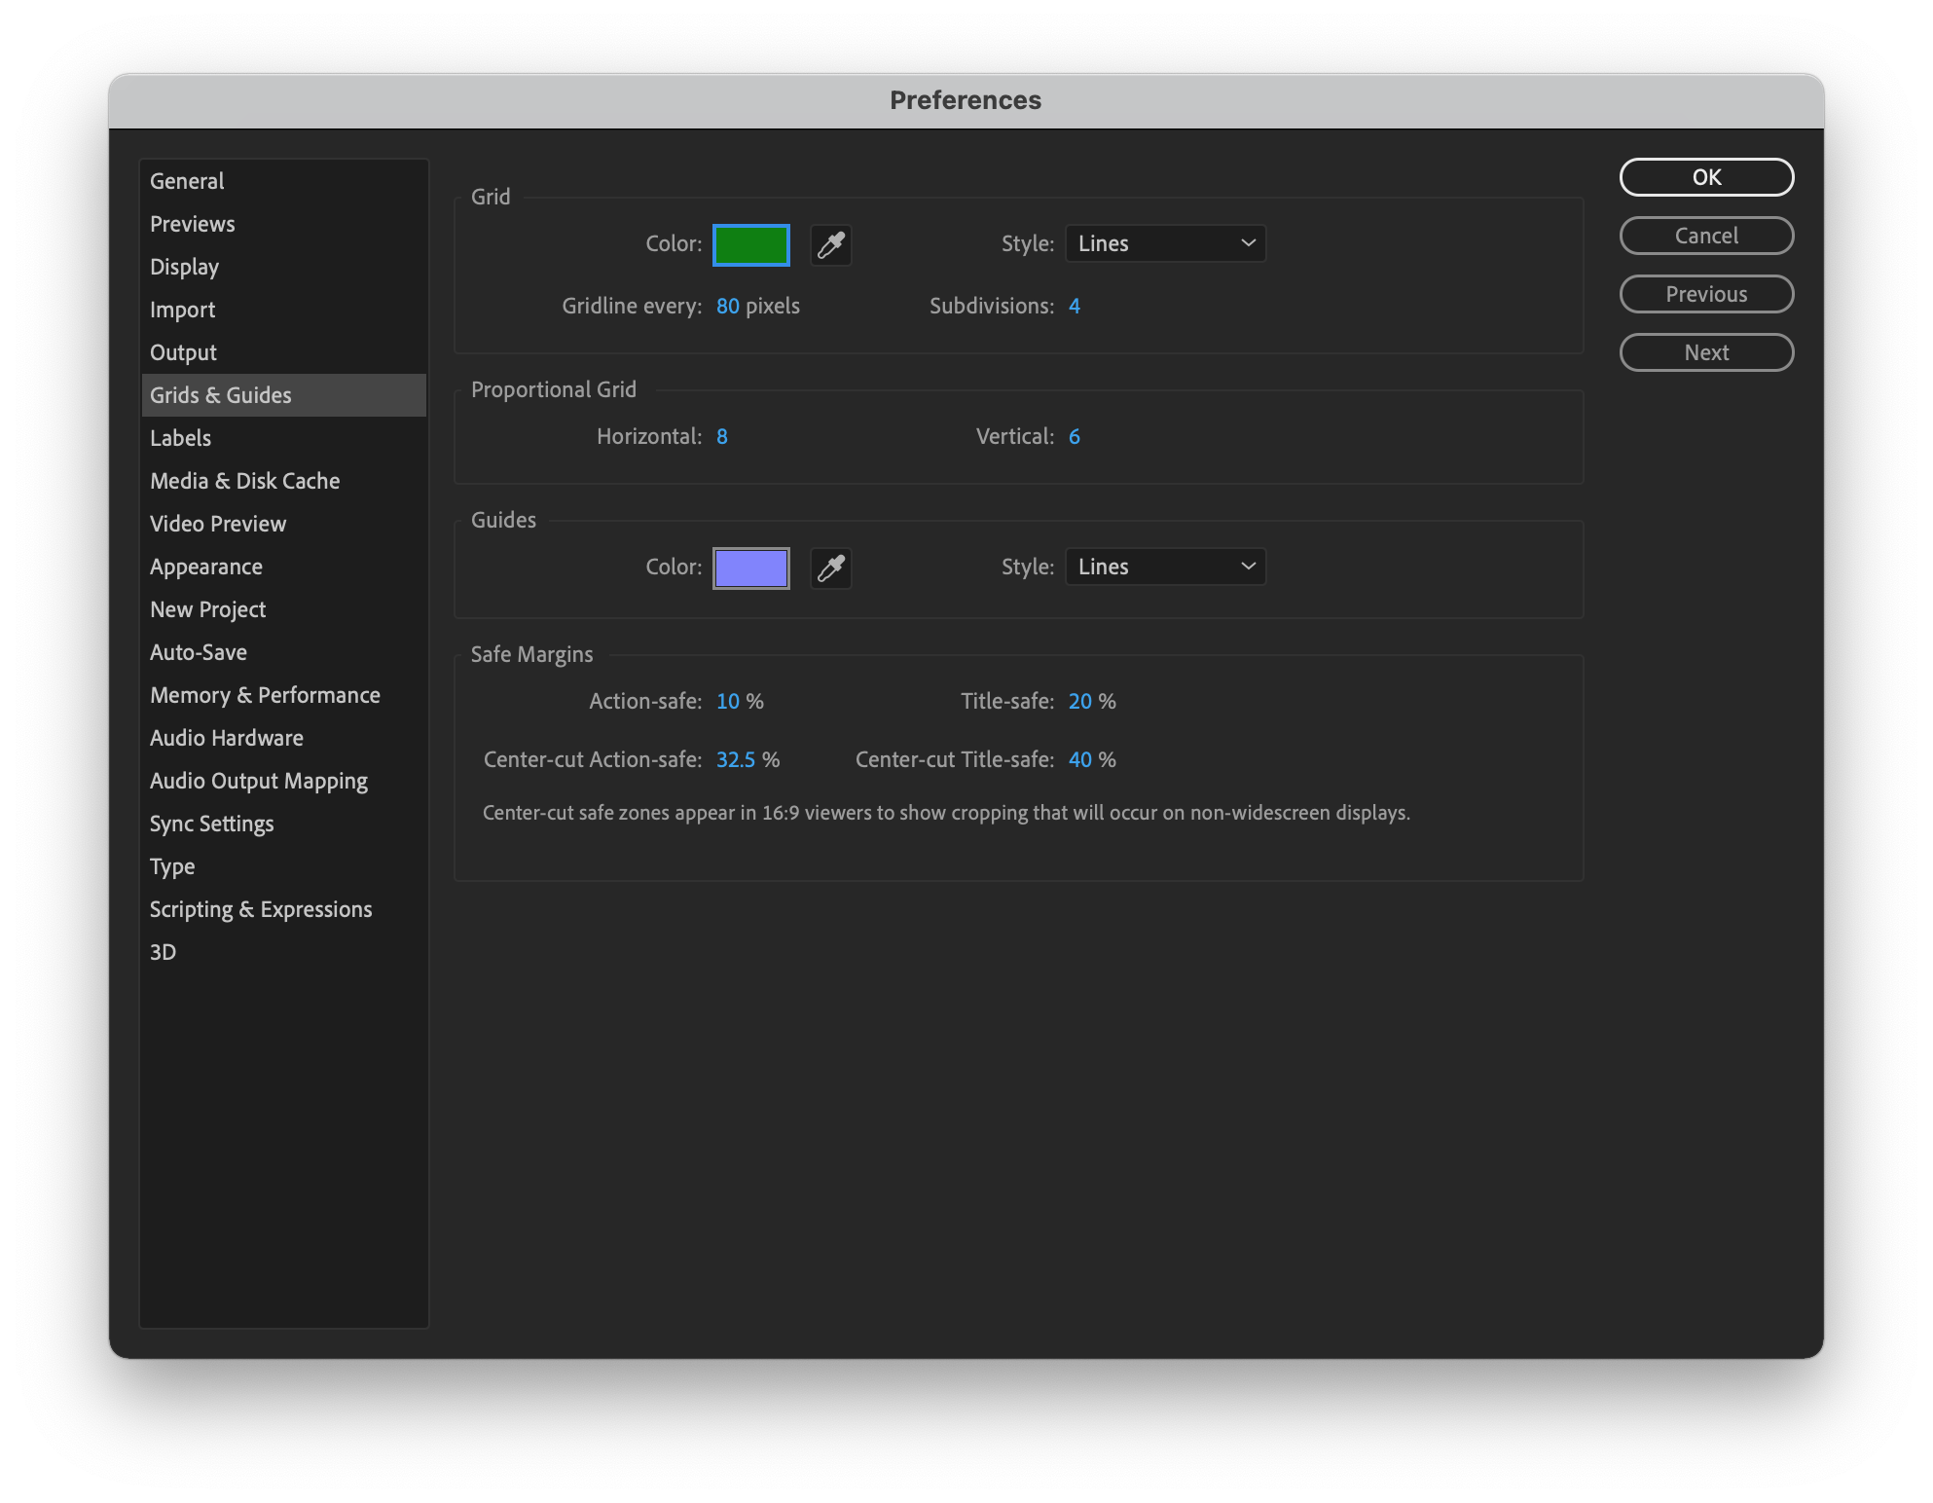Screen dimensions: 1933x1503
Task: Go to the Previous preferences page
Action: point(1706,294)
